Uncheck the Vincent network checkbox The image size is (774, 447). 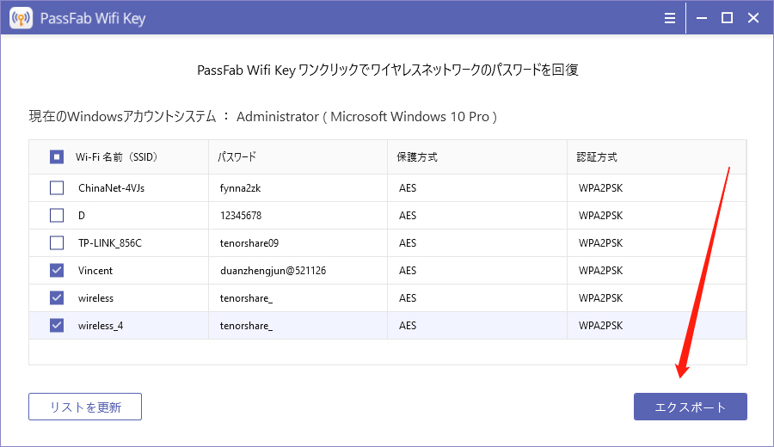coord(57,270)
